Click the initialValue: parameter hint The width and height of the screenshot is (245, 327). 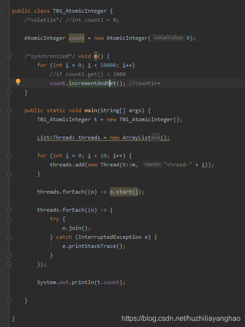coord(169,38)
